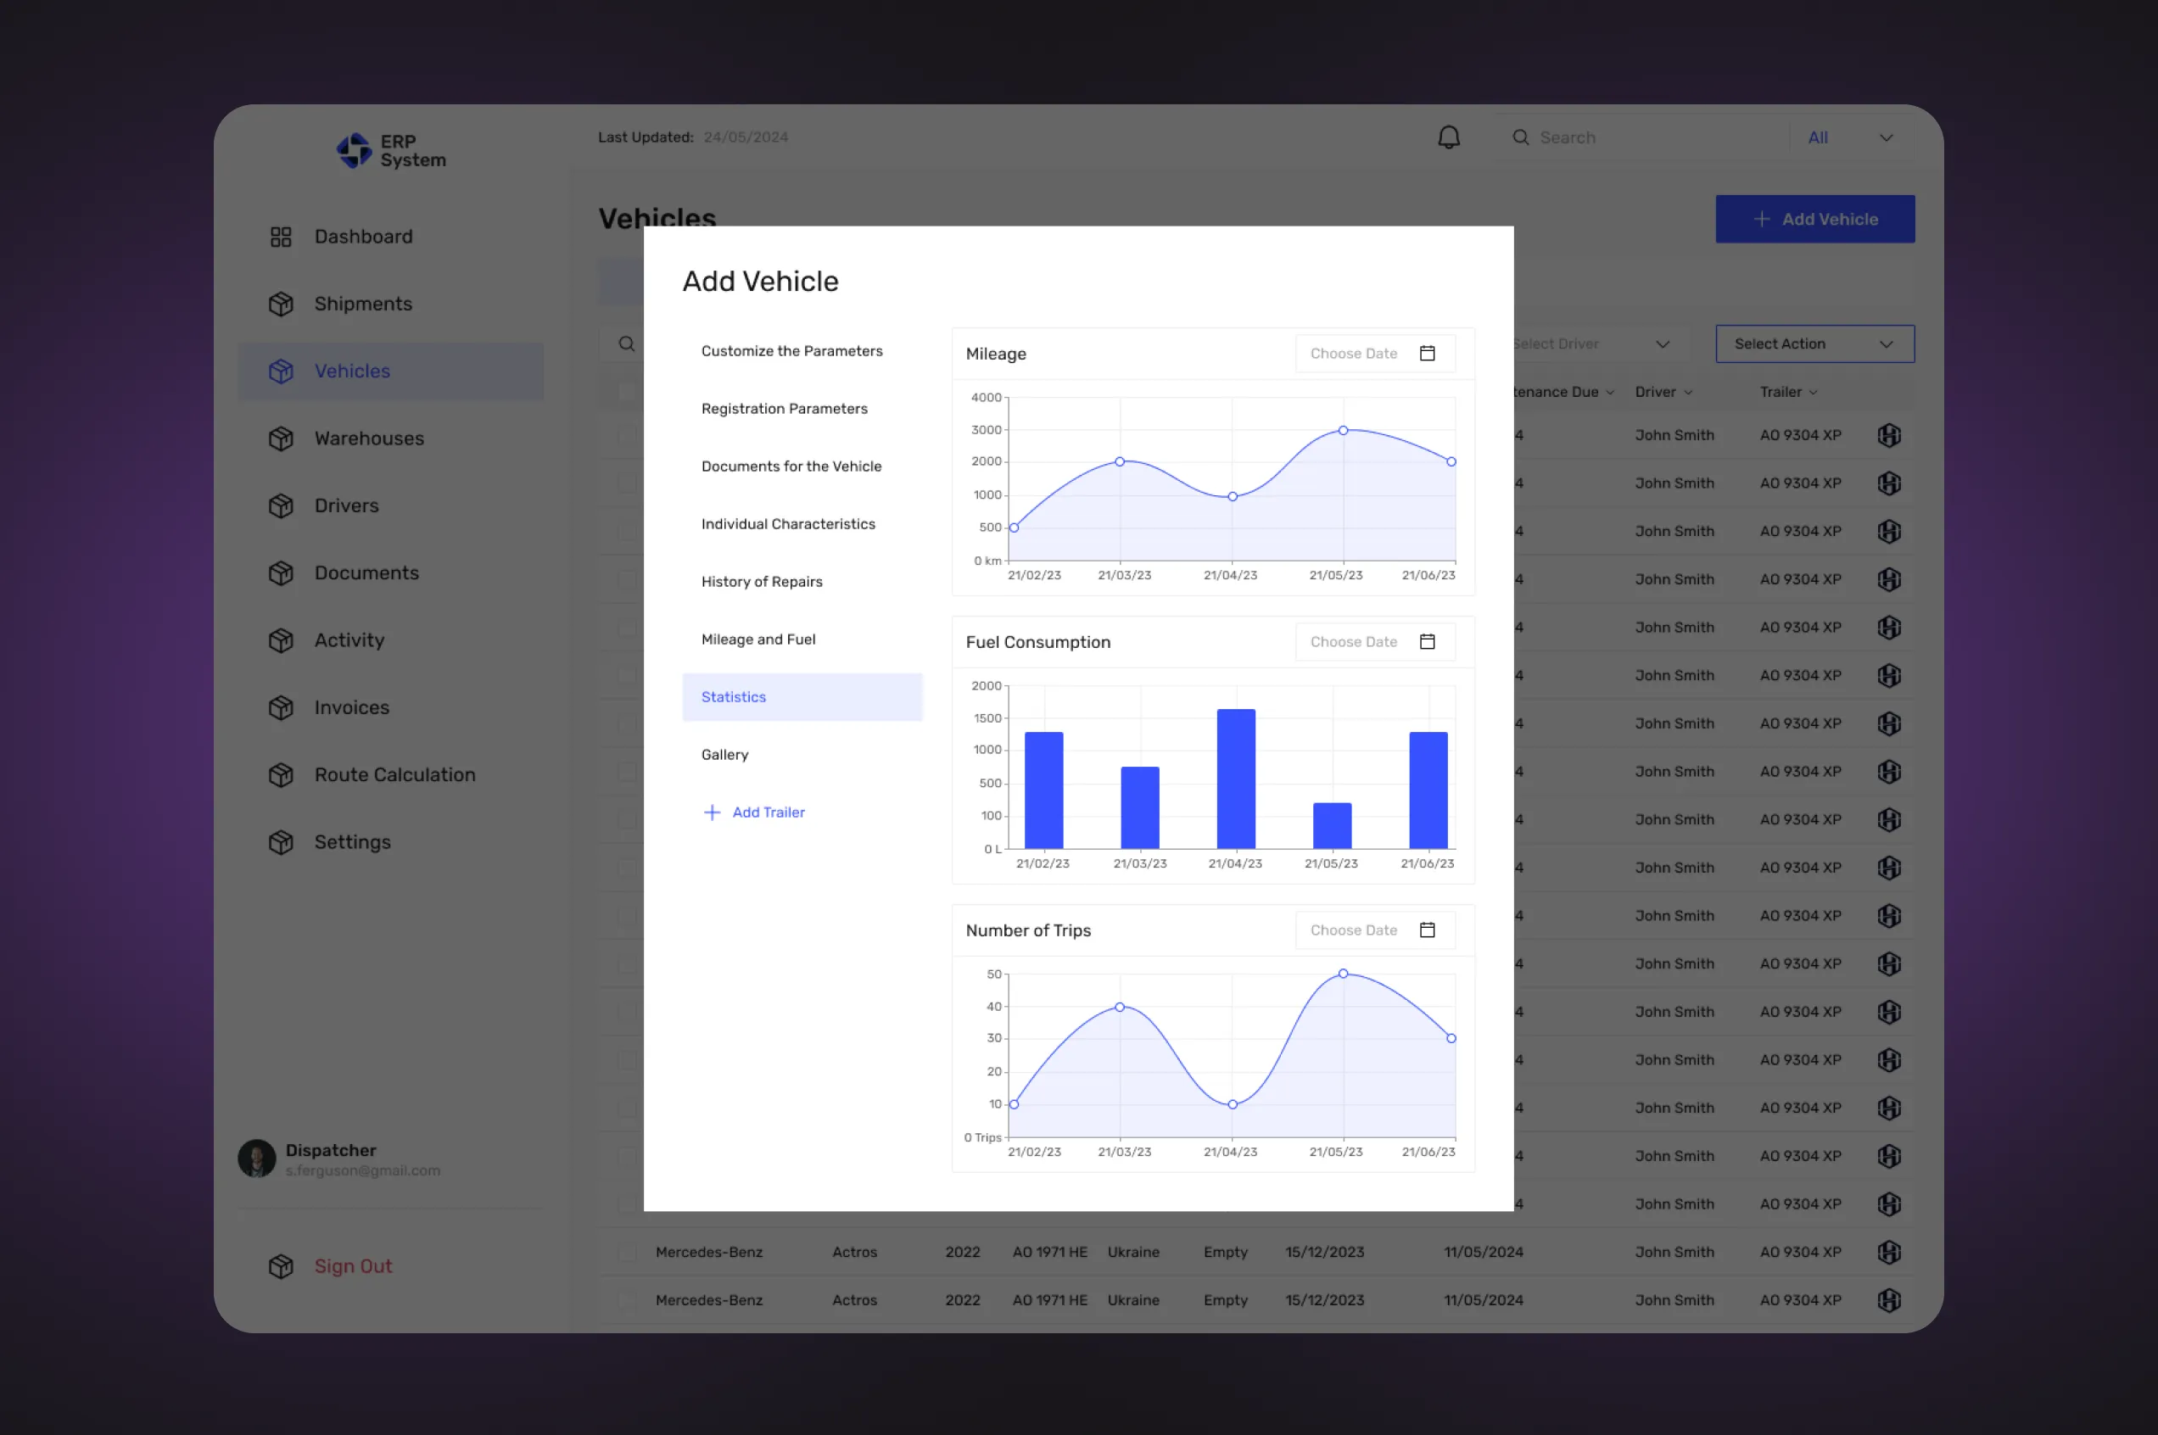Tick the checkbox on the second-to-last Mercedes-Benz row
Screen dimensions: 2158x1435
click(627, 1252)
